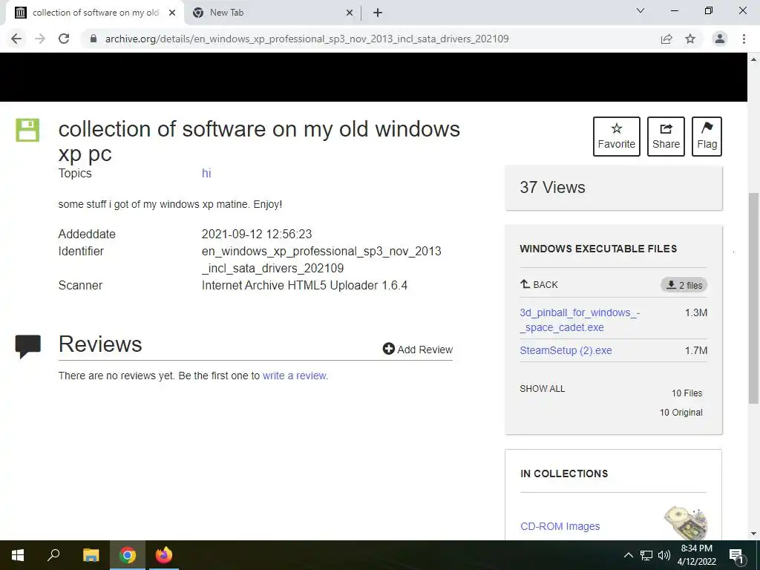Open the CD-ROM Images collection link
Image resolution: width=760 pixels, height=570 pixels.
click(560, 526)
